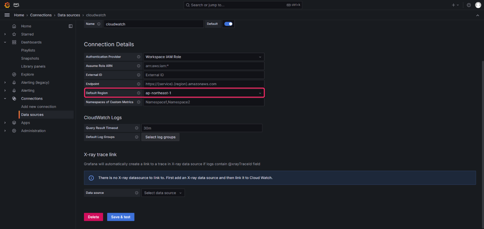
Task: Click info icon for Authentication Provider
Action: click(139, 57)
